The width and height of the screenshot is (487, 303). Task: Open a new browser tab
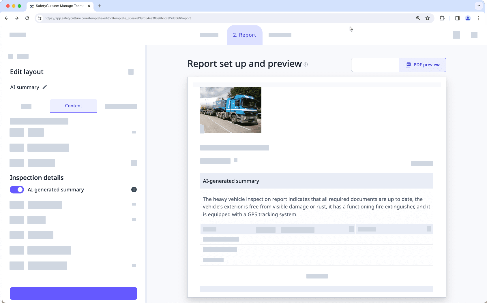pos(100,6)
